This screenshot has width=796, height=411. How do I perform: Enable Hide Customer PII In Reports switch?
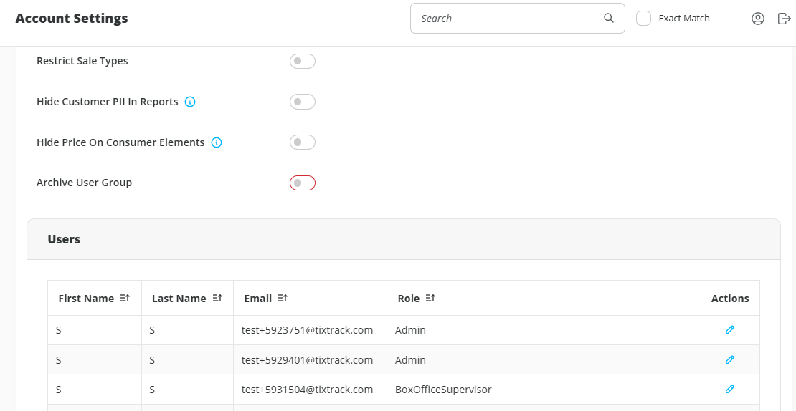(x=303, y=102)
